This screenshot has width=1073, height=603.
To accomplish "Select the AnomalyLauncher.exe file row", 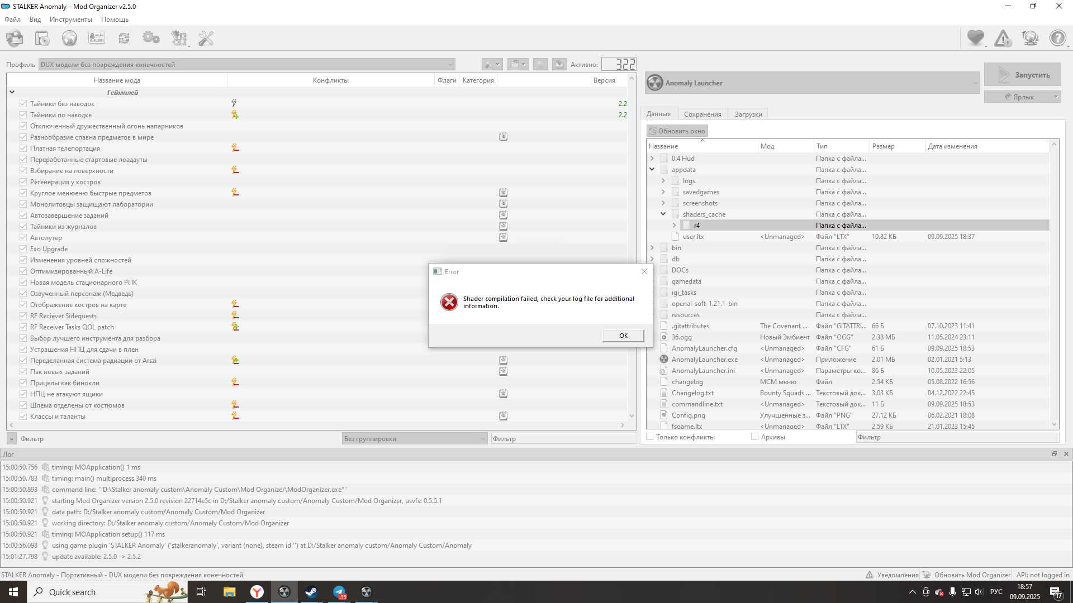I will point(848,360).
